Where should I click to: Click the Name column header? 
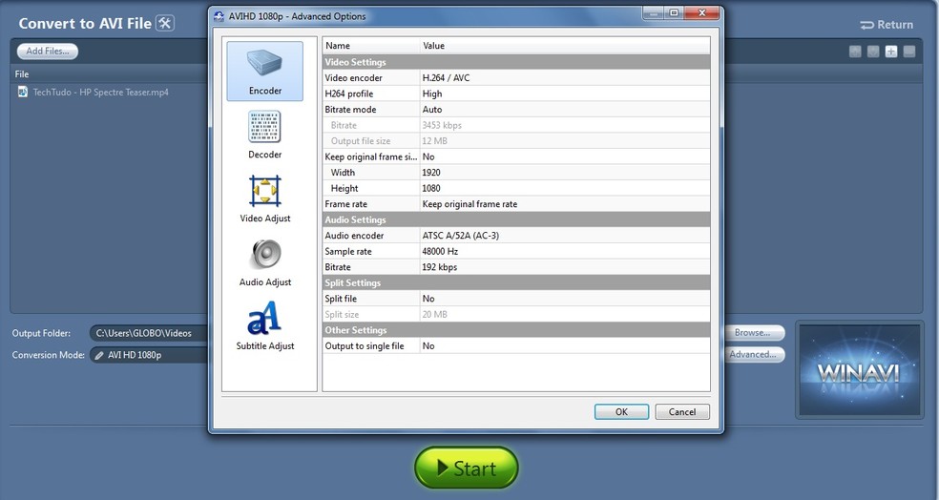point(371,46)
